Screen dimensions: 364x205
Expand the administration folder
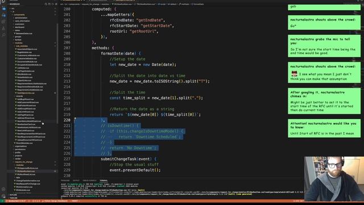(20, 18)
